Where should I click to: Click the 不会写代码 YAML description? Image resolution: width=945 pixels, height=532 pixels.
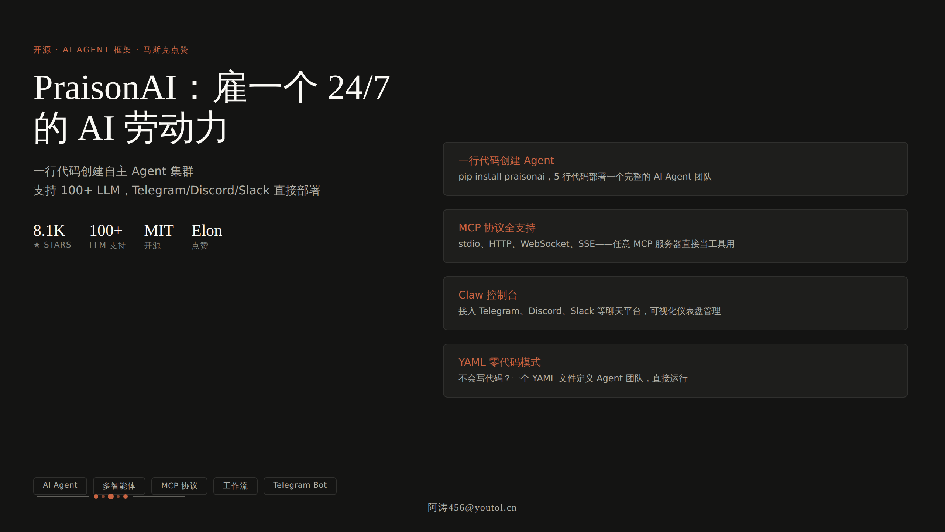(x=573, y=378)
